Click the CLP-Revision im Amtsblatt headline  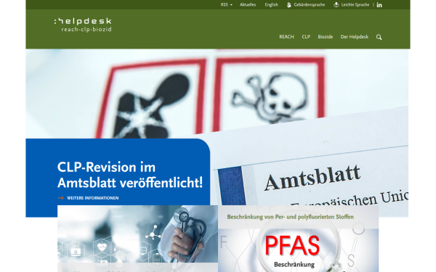coord(130,175)
